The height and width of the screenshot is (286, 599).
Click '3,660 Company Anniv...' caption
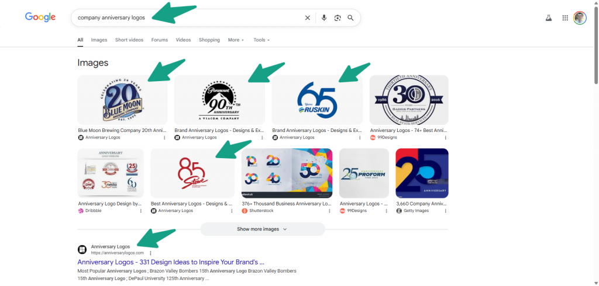(422, 204)
